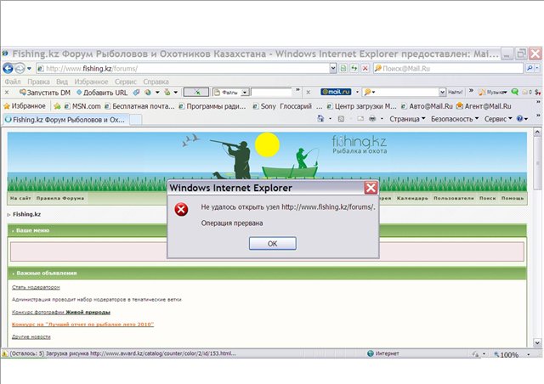Screen dimensions: 544x384
Task: Open the Бесплатная почта favorites link
Action: point(139,106)
